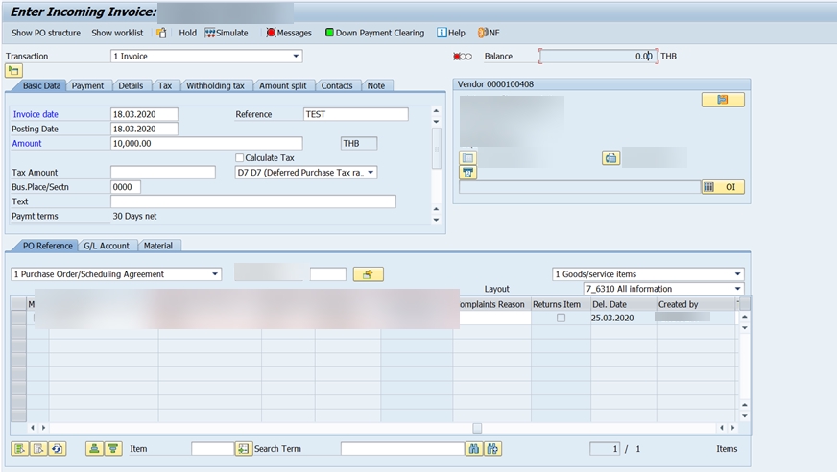Click Show PO structure button
Screen dimensions: 837x472
pos(45,33)
